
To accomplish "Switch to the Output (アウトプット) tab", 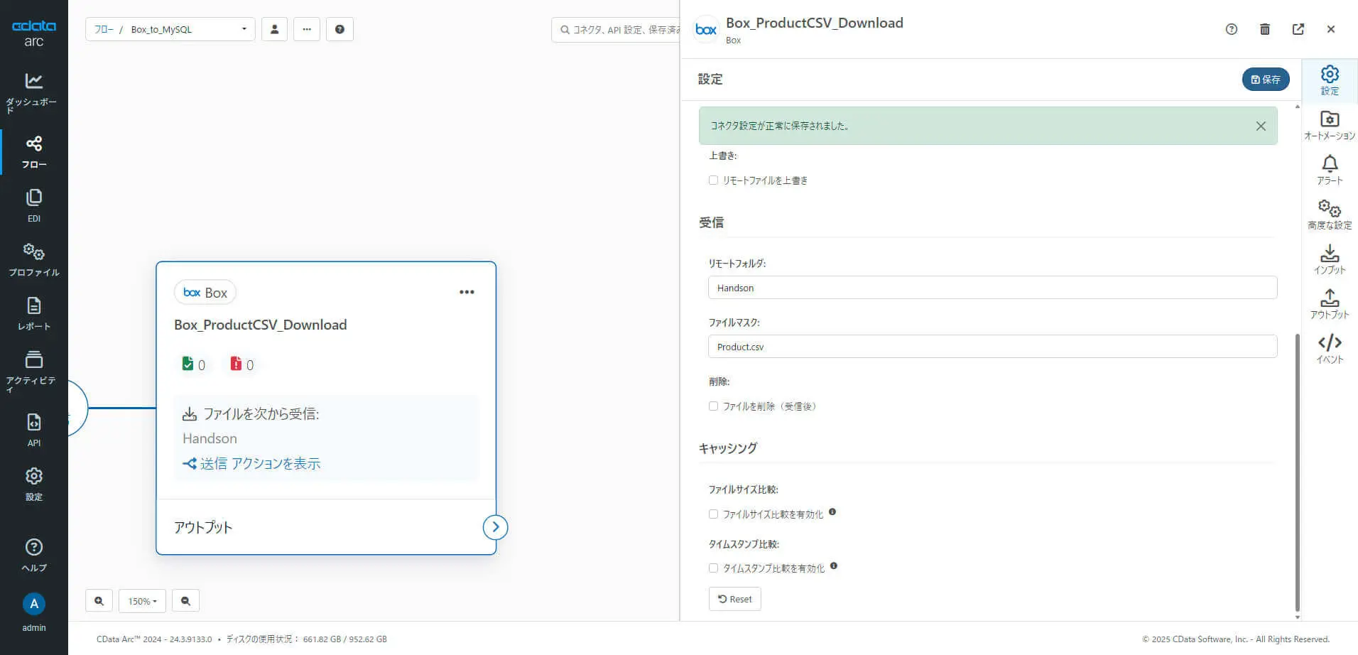I will pos(1330,304).
